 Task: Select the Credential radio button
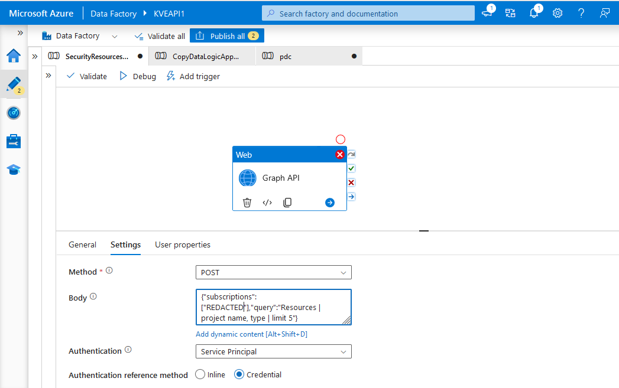coord(239,374)
